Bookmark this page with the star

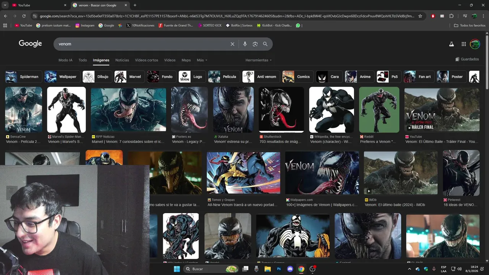(x=420, y=16)
